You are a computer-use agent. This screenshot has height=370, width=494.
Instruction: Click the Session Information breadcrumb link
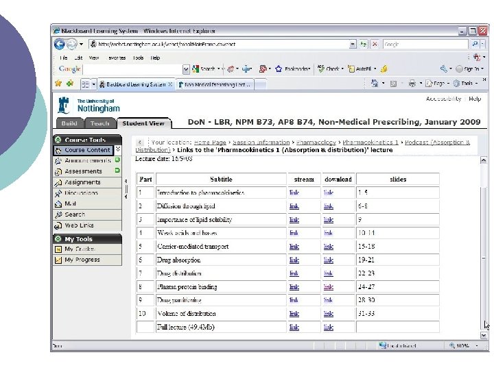(261, 143)
